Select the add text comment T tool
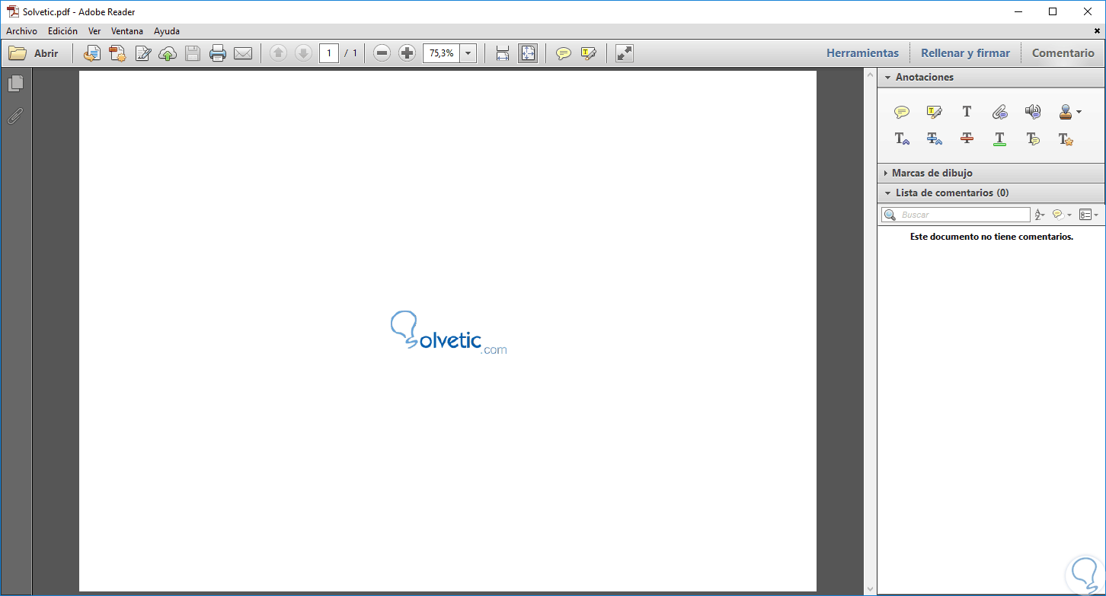Image resolution: width=1106 pixels, height=596 pixels. tap(967, 112)
